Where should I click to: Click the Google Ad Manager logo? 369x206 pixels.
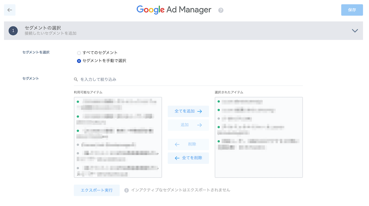click(174, 10)
